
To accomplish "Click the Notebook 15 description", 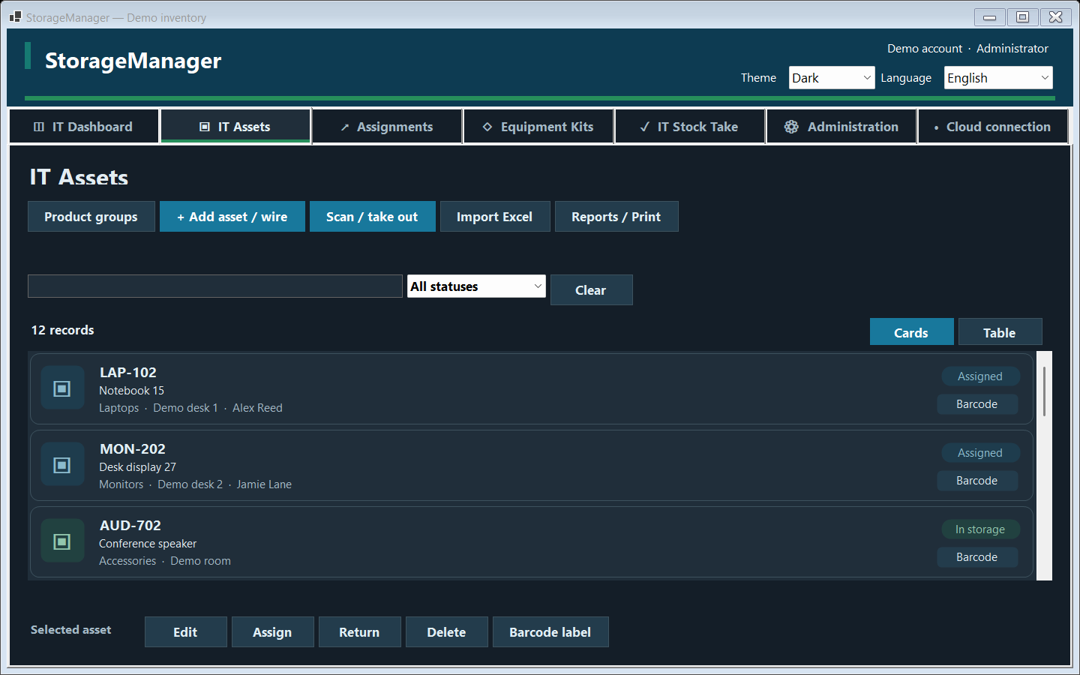I will pos(132,391).
